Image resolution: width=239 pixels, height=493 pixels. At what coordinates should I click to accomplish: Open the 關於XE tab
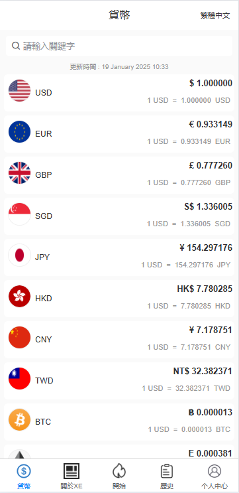pos(72,476)
